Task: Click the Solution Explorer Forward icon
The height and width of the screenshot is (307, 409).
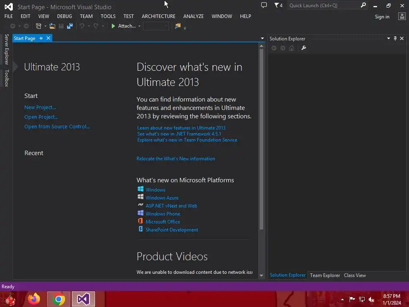Action: coord(283,48)
